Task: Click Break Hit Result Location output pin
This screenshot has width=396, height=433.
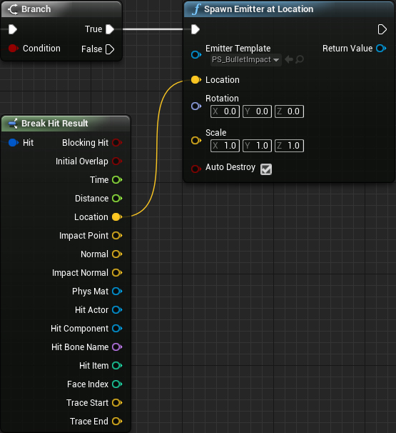Action: pyautogui.click(x=117, y=217)
